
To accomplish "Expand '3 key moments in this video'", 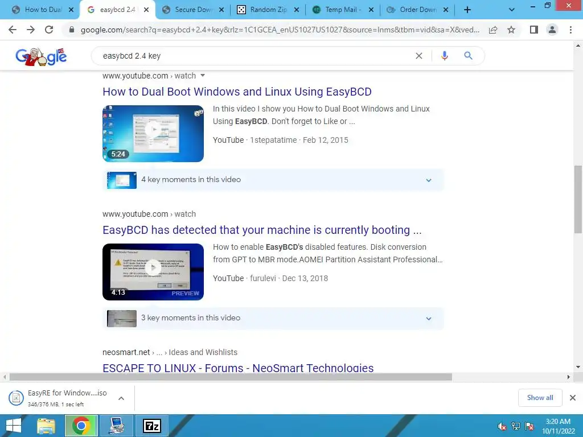I will pos(273,318).
